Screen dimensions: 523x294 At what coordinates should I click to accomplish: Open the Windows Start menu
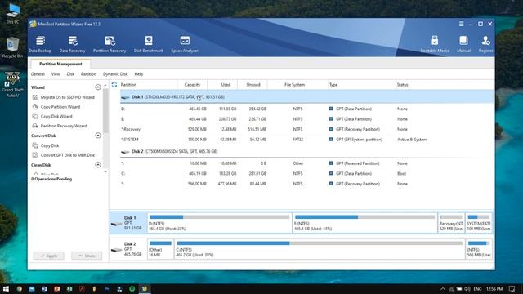(6, 288)
